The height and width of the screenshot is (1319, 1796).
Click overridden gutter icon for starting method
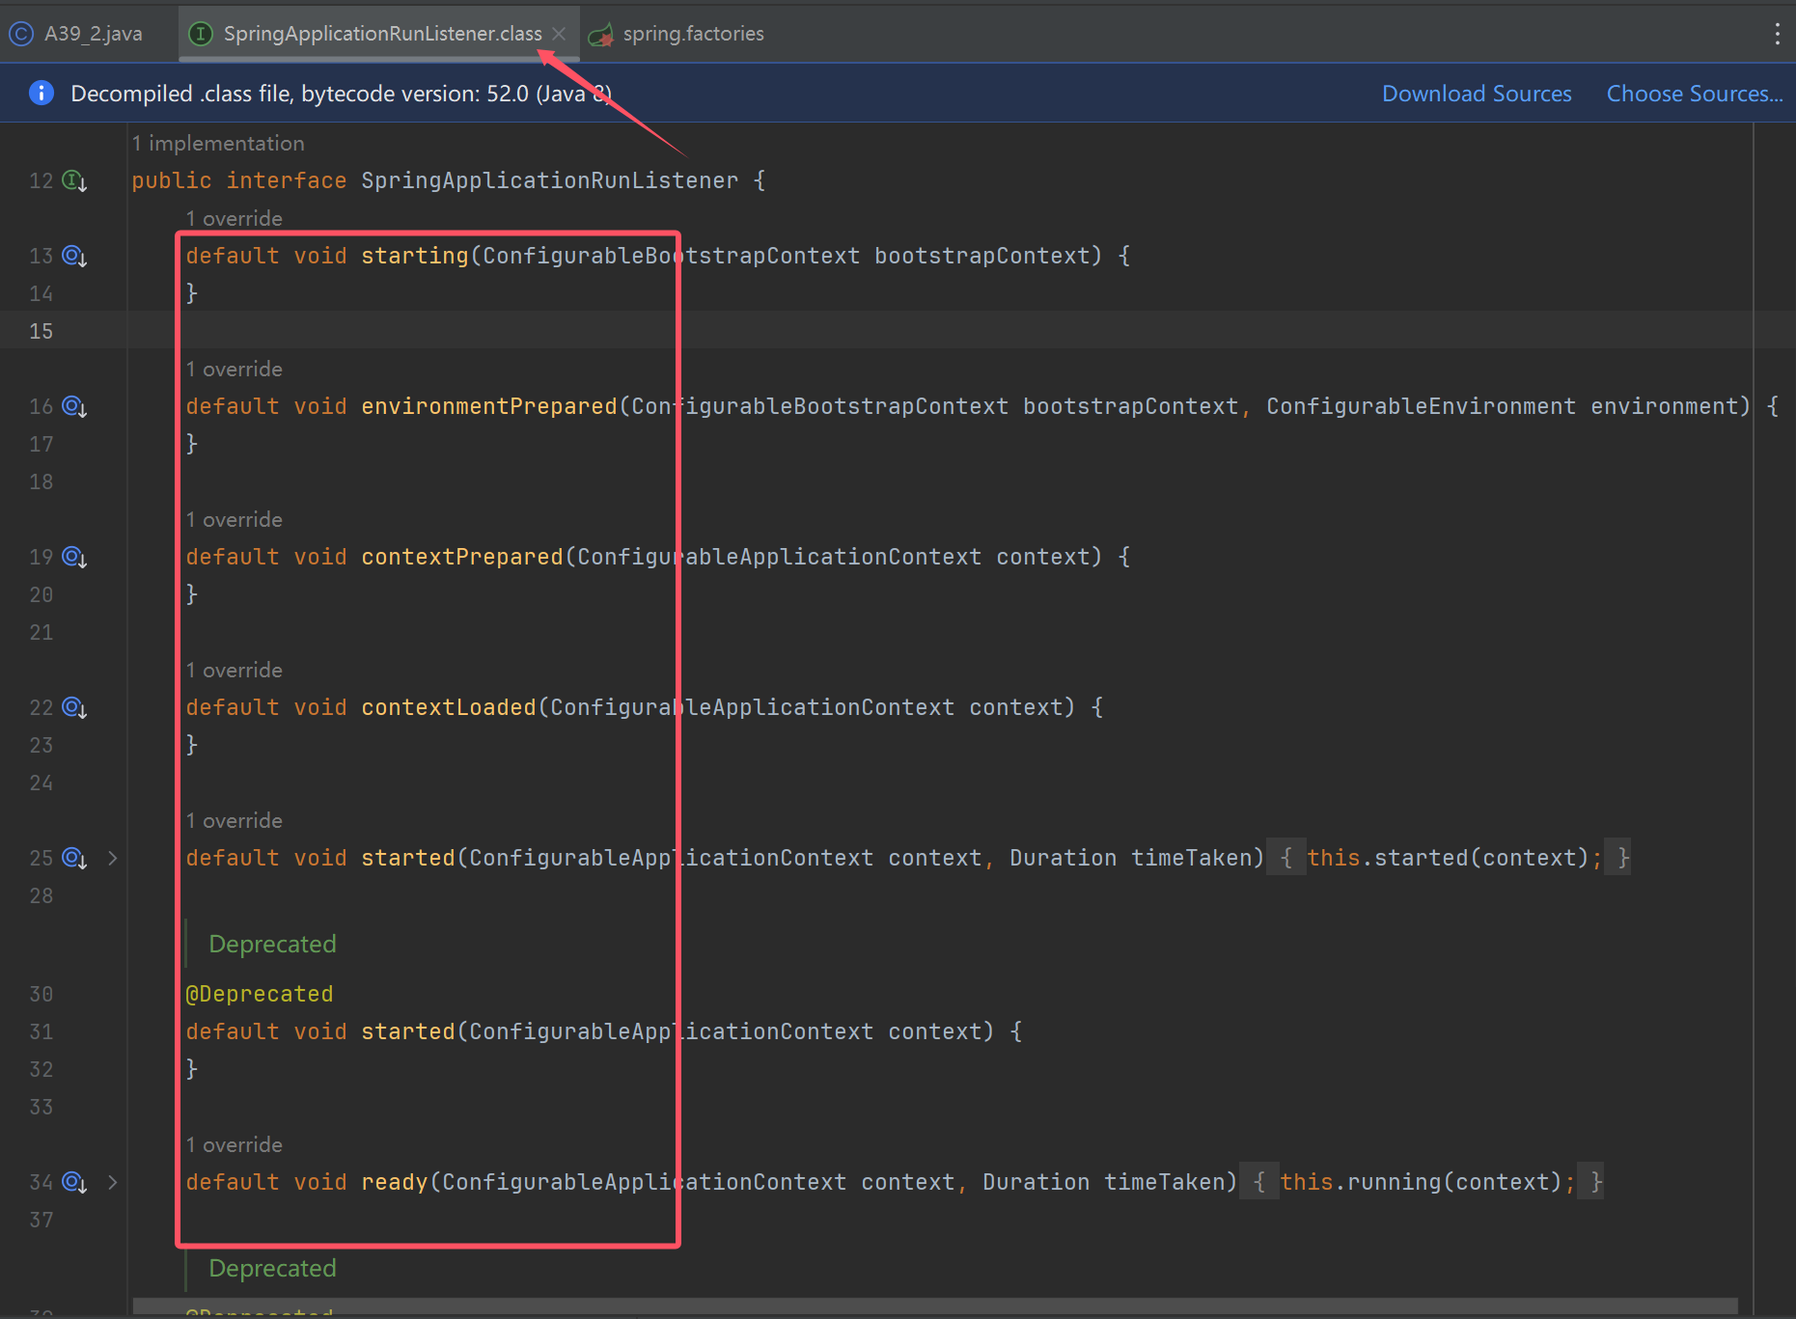74,256
